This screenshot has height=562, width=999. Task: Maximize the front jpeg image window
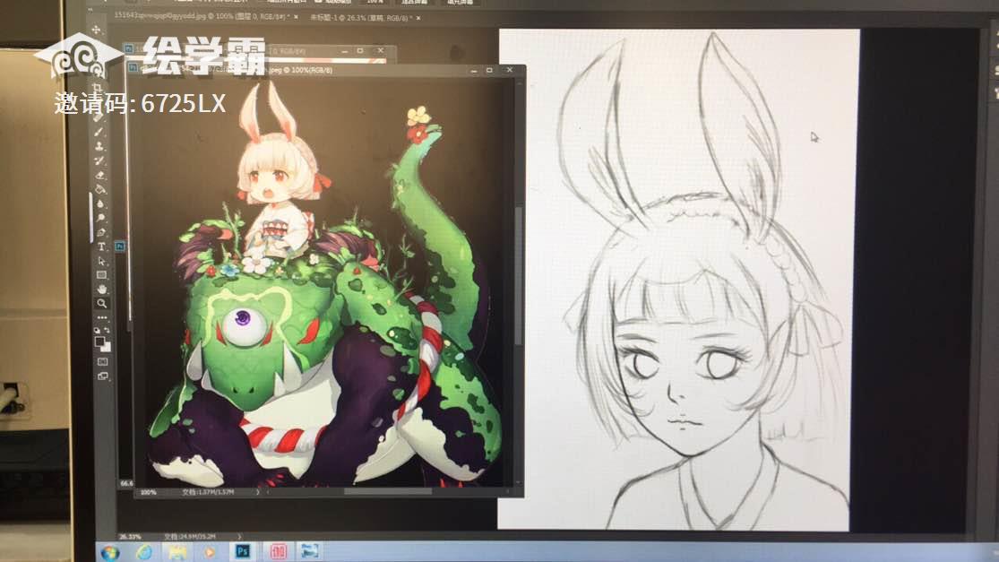click(489, 70)
